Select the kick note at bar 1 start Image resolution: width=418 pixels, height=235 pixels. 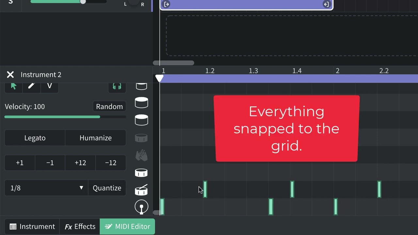tap(162, 207)
